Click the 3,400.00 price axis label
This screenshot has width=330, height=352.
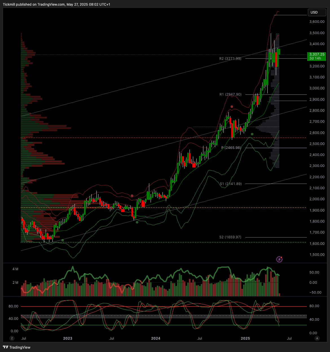click(317, 44)
